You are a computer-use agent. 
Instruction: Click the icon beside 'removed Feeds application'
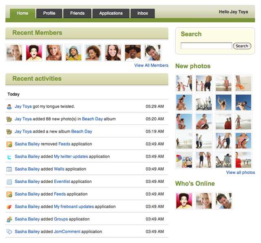[x=9, y=144]
